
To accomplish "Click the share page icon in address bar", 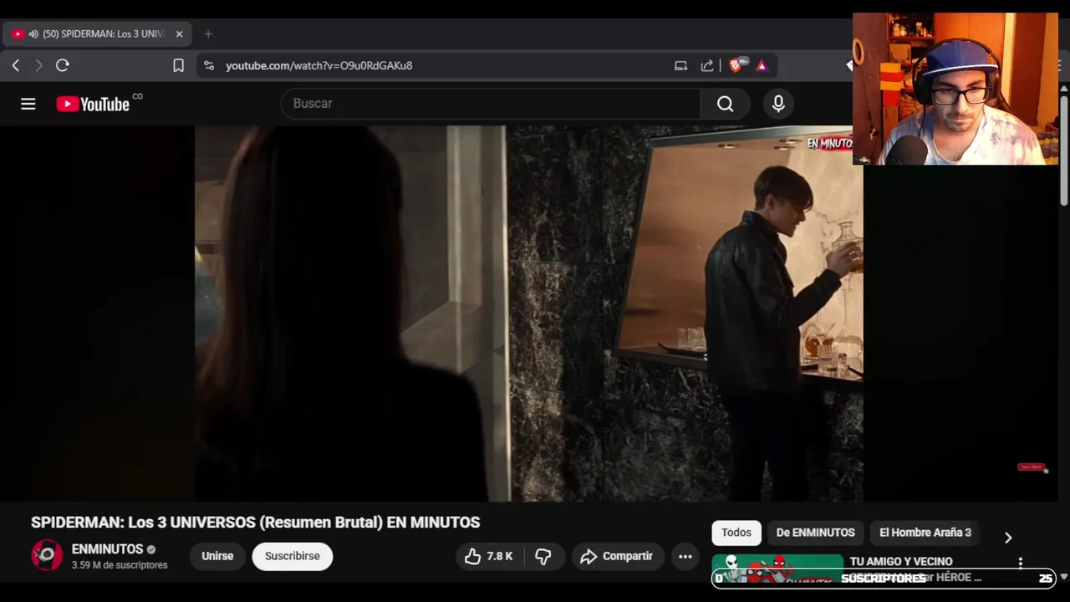I will [x=707, y=65].
